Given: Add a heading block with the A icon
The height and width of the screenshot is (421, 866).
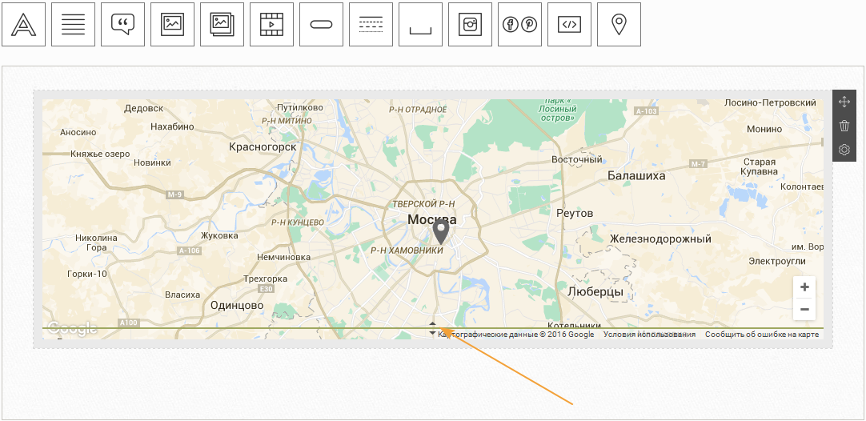Looking at the screenshot, I should coord(23,24).
